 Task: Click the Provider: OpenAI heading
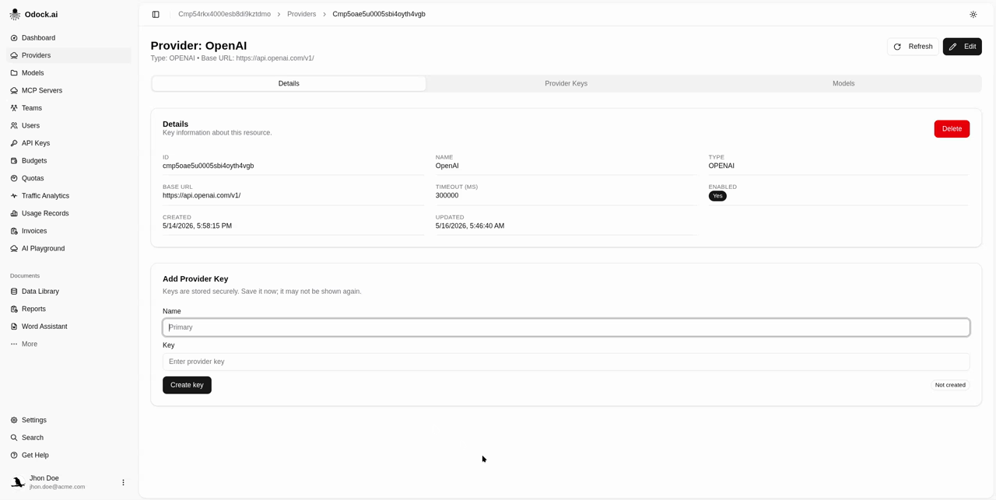click(x=198, y=46)
